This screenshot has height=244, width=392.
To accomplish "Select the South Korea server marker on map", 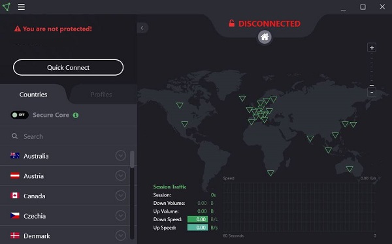I will (345, 124).
